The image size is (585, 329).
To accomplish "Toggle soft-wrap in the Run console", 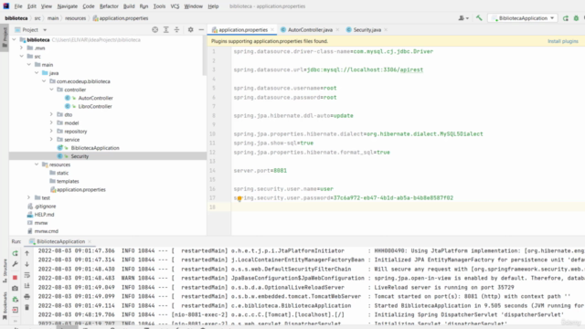I will coord(27,275).
